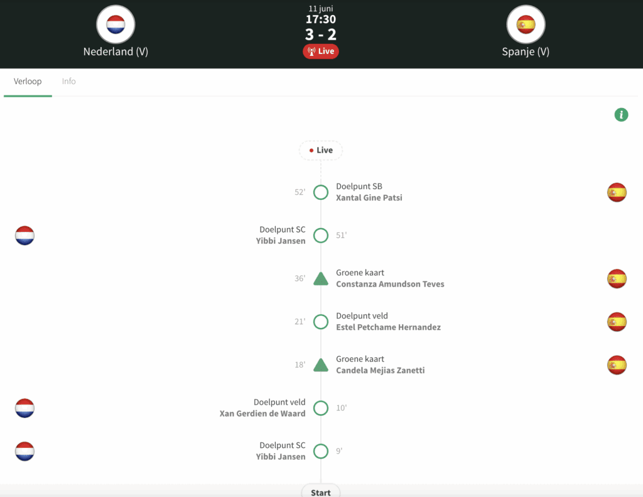643x497 pixels.
Task: Select the 52' goal circle marker
Action: point(321,192)
